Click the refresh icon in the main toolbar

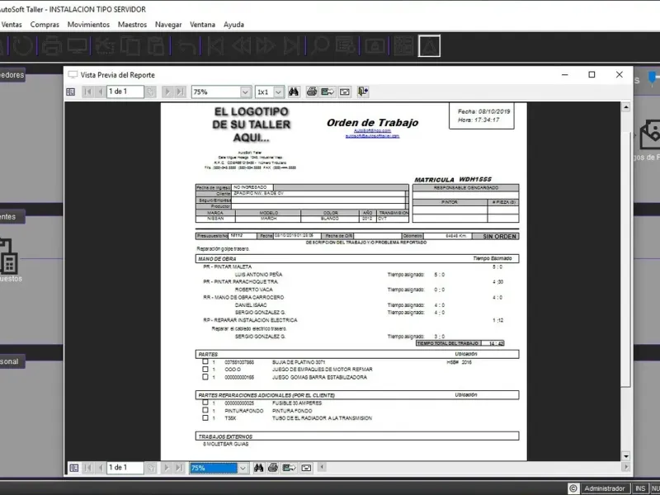point(23,46)
